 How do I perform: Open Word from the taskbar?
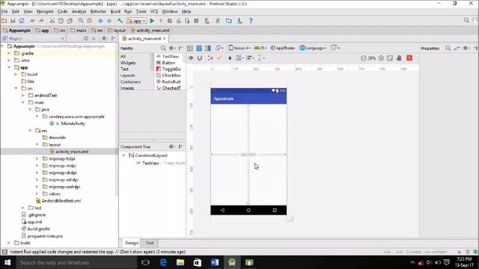click(x=215, y=262)
